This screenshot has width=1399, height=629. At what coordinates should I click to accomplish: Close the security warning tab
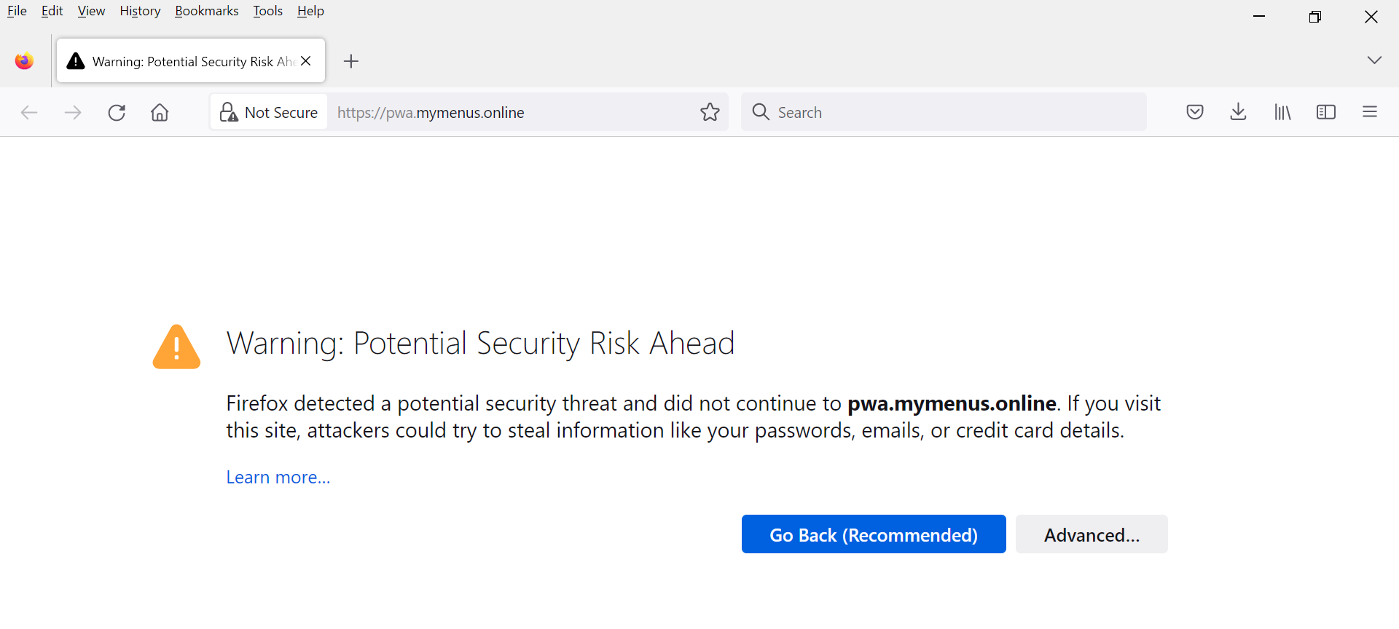(306, 61)
